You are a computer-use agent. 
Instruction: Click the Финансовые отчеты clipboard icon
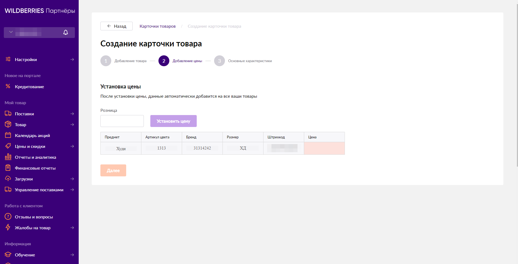pos(8,168)
